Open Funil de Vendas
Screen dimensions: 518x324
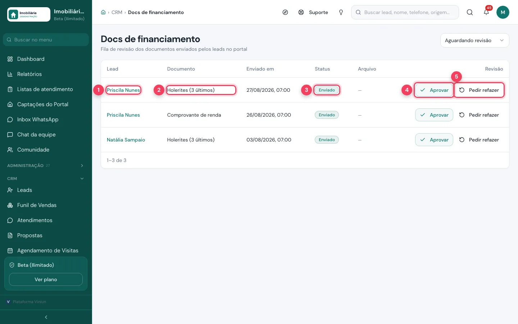pos(46,205)
